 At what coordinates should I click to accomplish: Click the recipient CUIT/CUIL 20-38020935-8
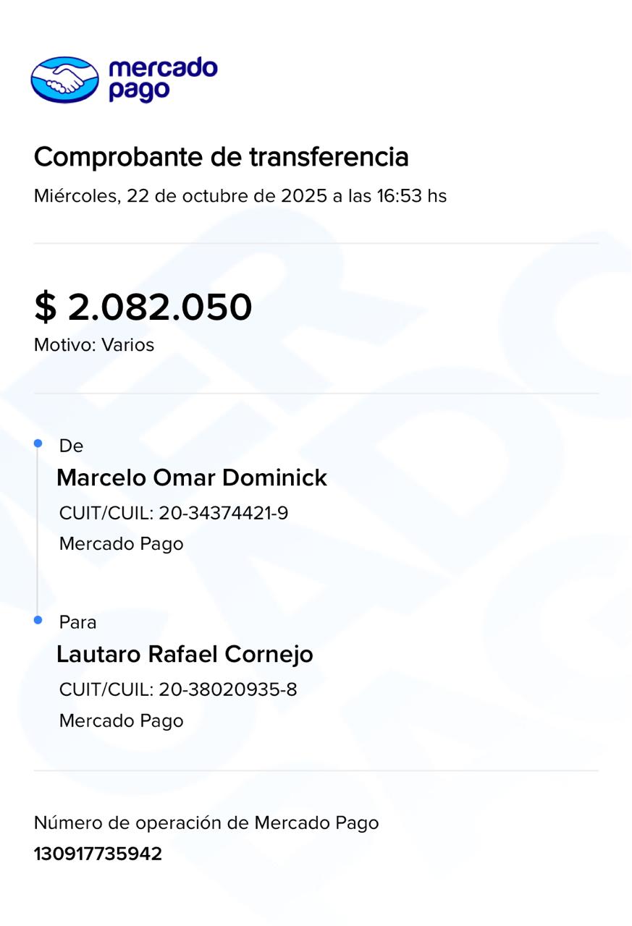click(x=178, y=689)
